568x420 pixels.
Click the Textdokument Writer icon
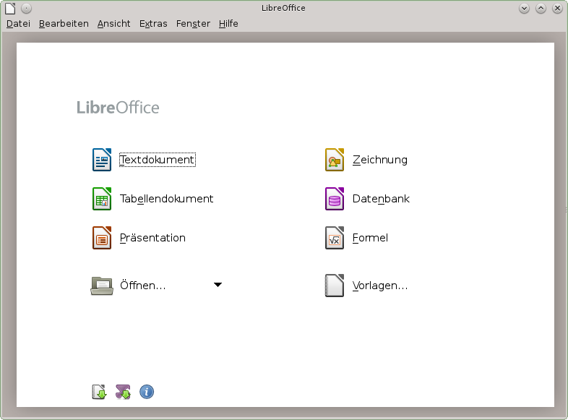[x=102, y=160]
